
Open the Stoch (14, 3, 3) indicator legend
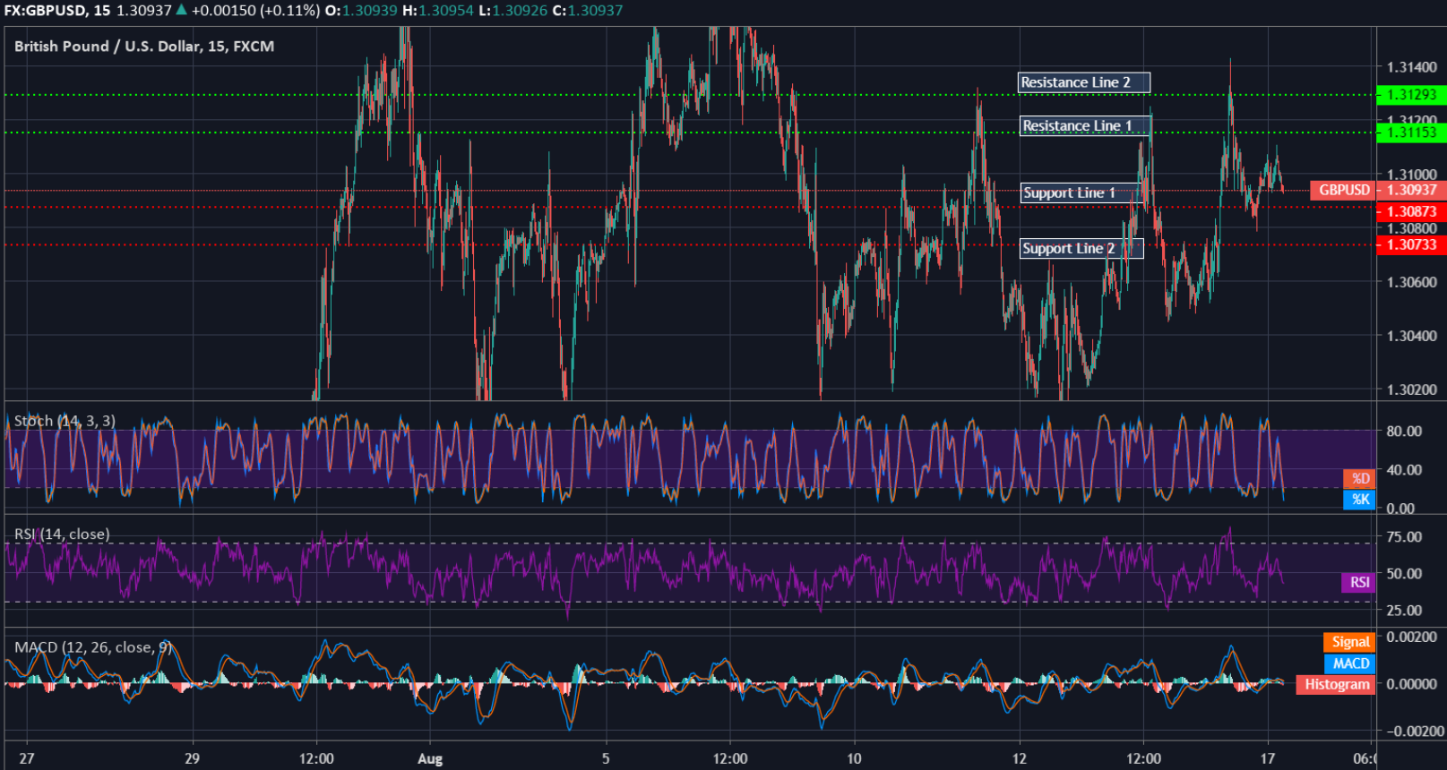coord(65,421)
